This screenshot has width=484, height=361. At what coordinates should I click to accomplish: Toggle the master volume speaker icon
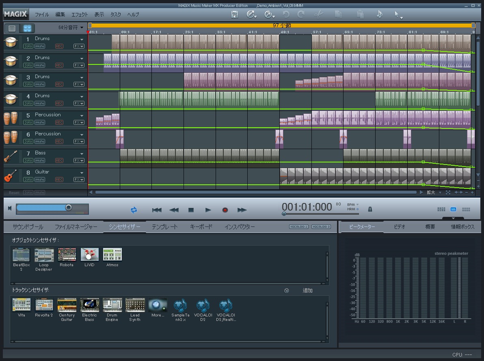[x=10, y=208]
